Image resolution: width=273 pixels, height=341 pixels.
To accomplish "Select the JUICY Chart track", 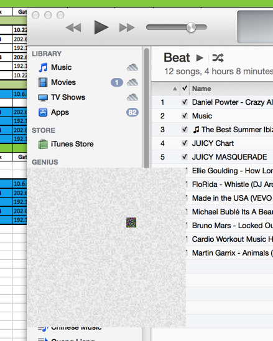I will tap(213, 143).
